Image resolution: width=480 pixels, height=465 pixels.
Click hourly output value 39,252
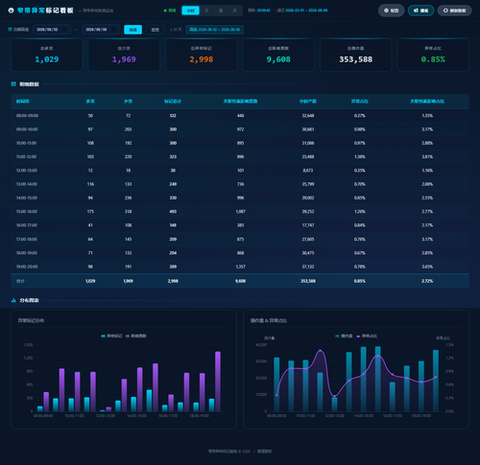point(308,212)
